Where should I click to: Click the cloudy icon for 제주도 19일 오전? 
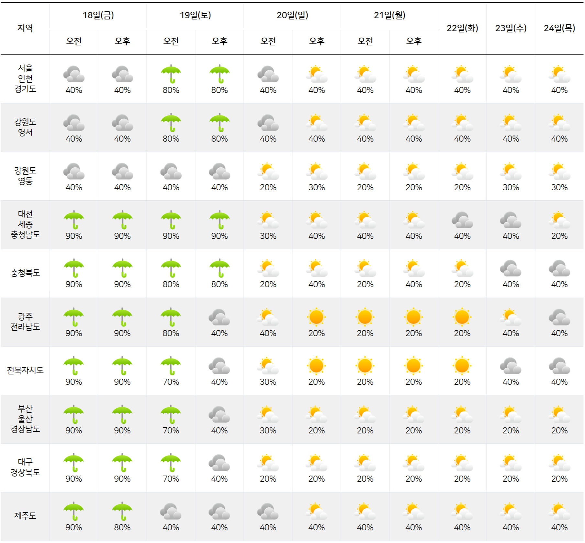(171, 511)
